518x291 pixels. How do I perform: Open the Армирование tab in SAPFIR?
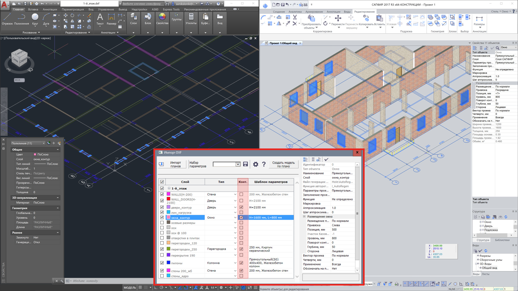314,12
